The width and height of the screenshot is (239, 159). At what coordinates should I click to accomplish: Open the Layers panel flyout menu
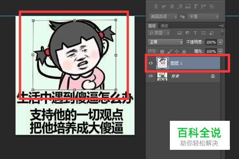point(221,26)
